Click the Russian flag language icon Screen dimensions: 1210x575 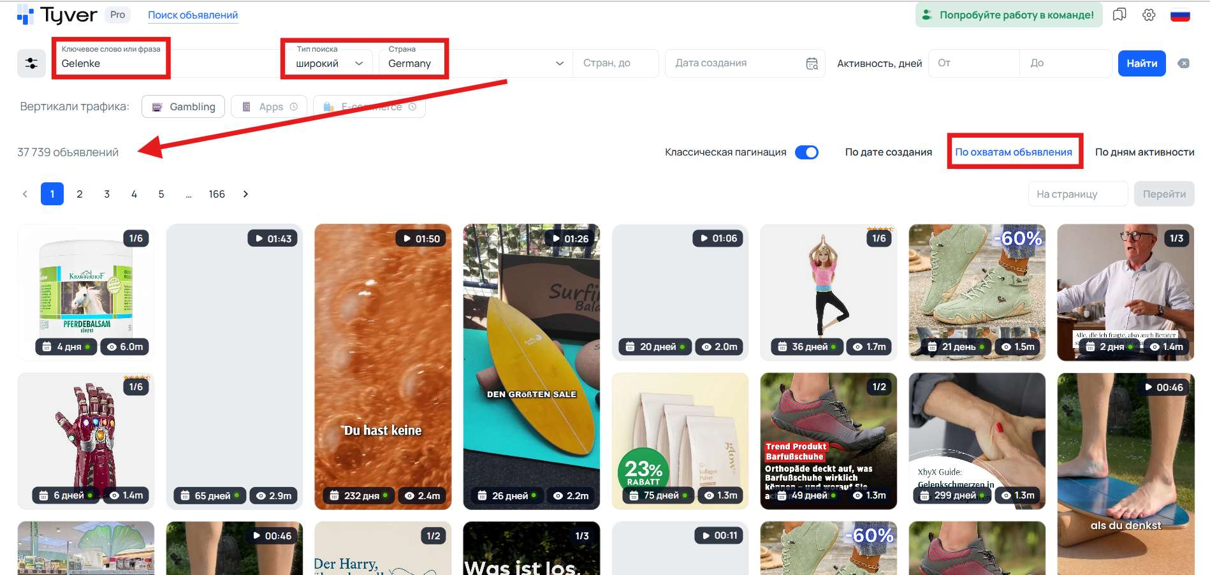pos(1180,14)
